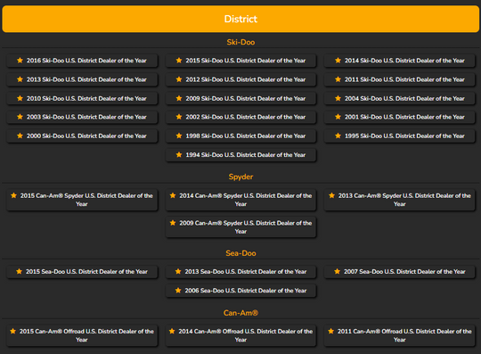Image resolution: width=481 pixels, height=354 pixels.
Task: Click star icon on 2011 Can-Am Offroad award
Action: tap(330, 332)
